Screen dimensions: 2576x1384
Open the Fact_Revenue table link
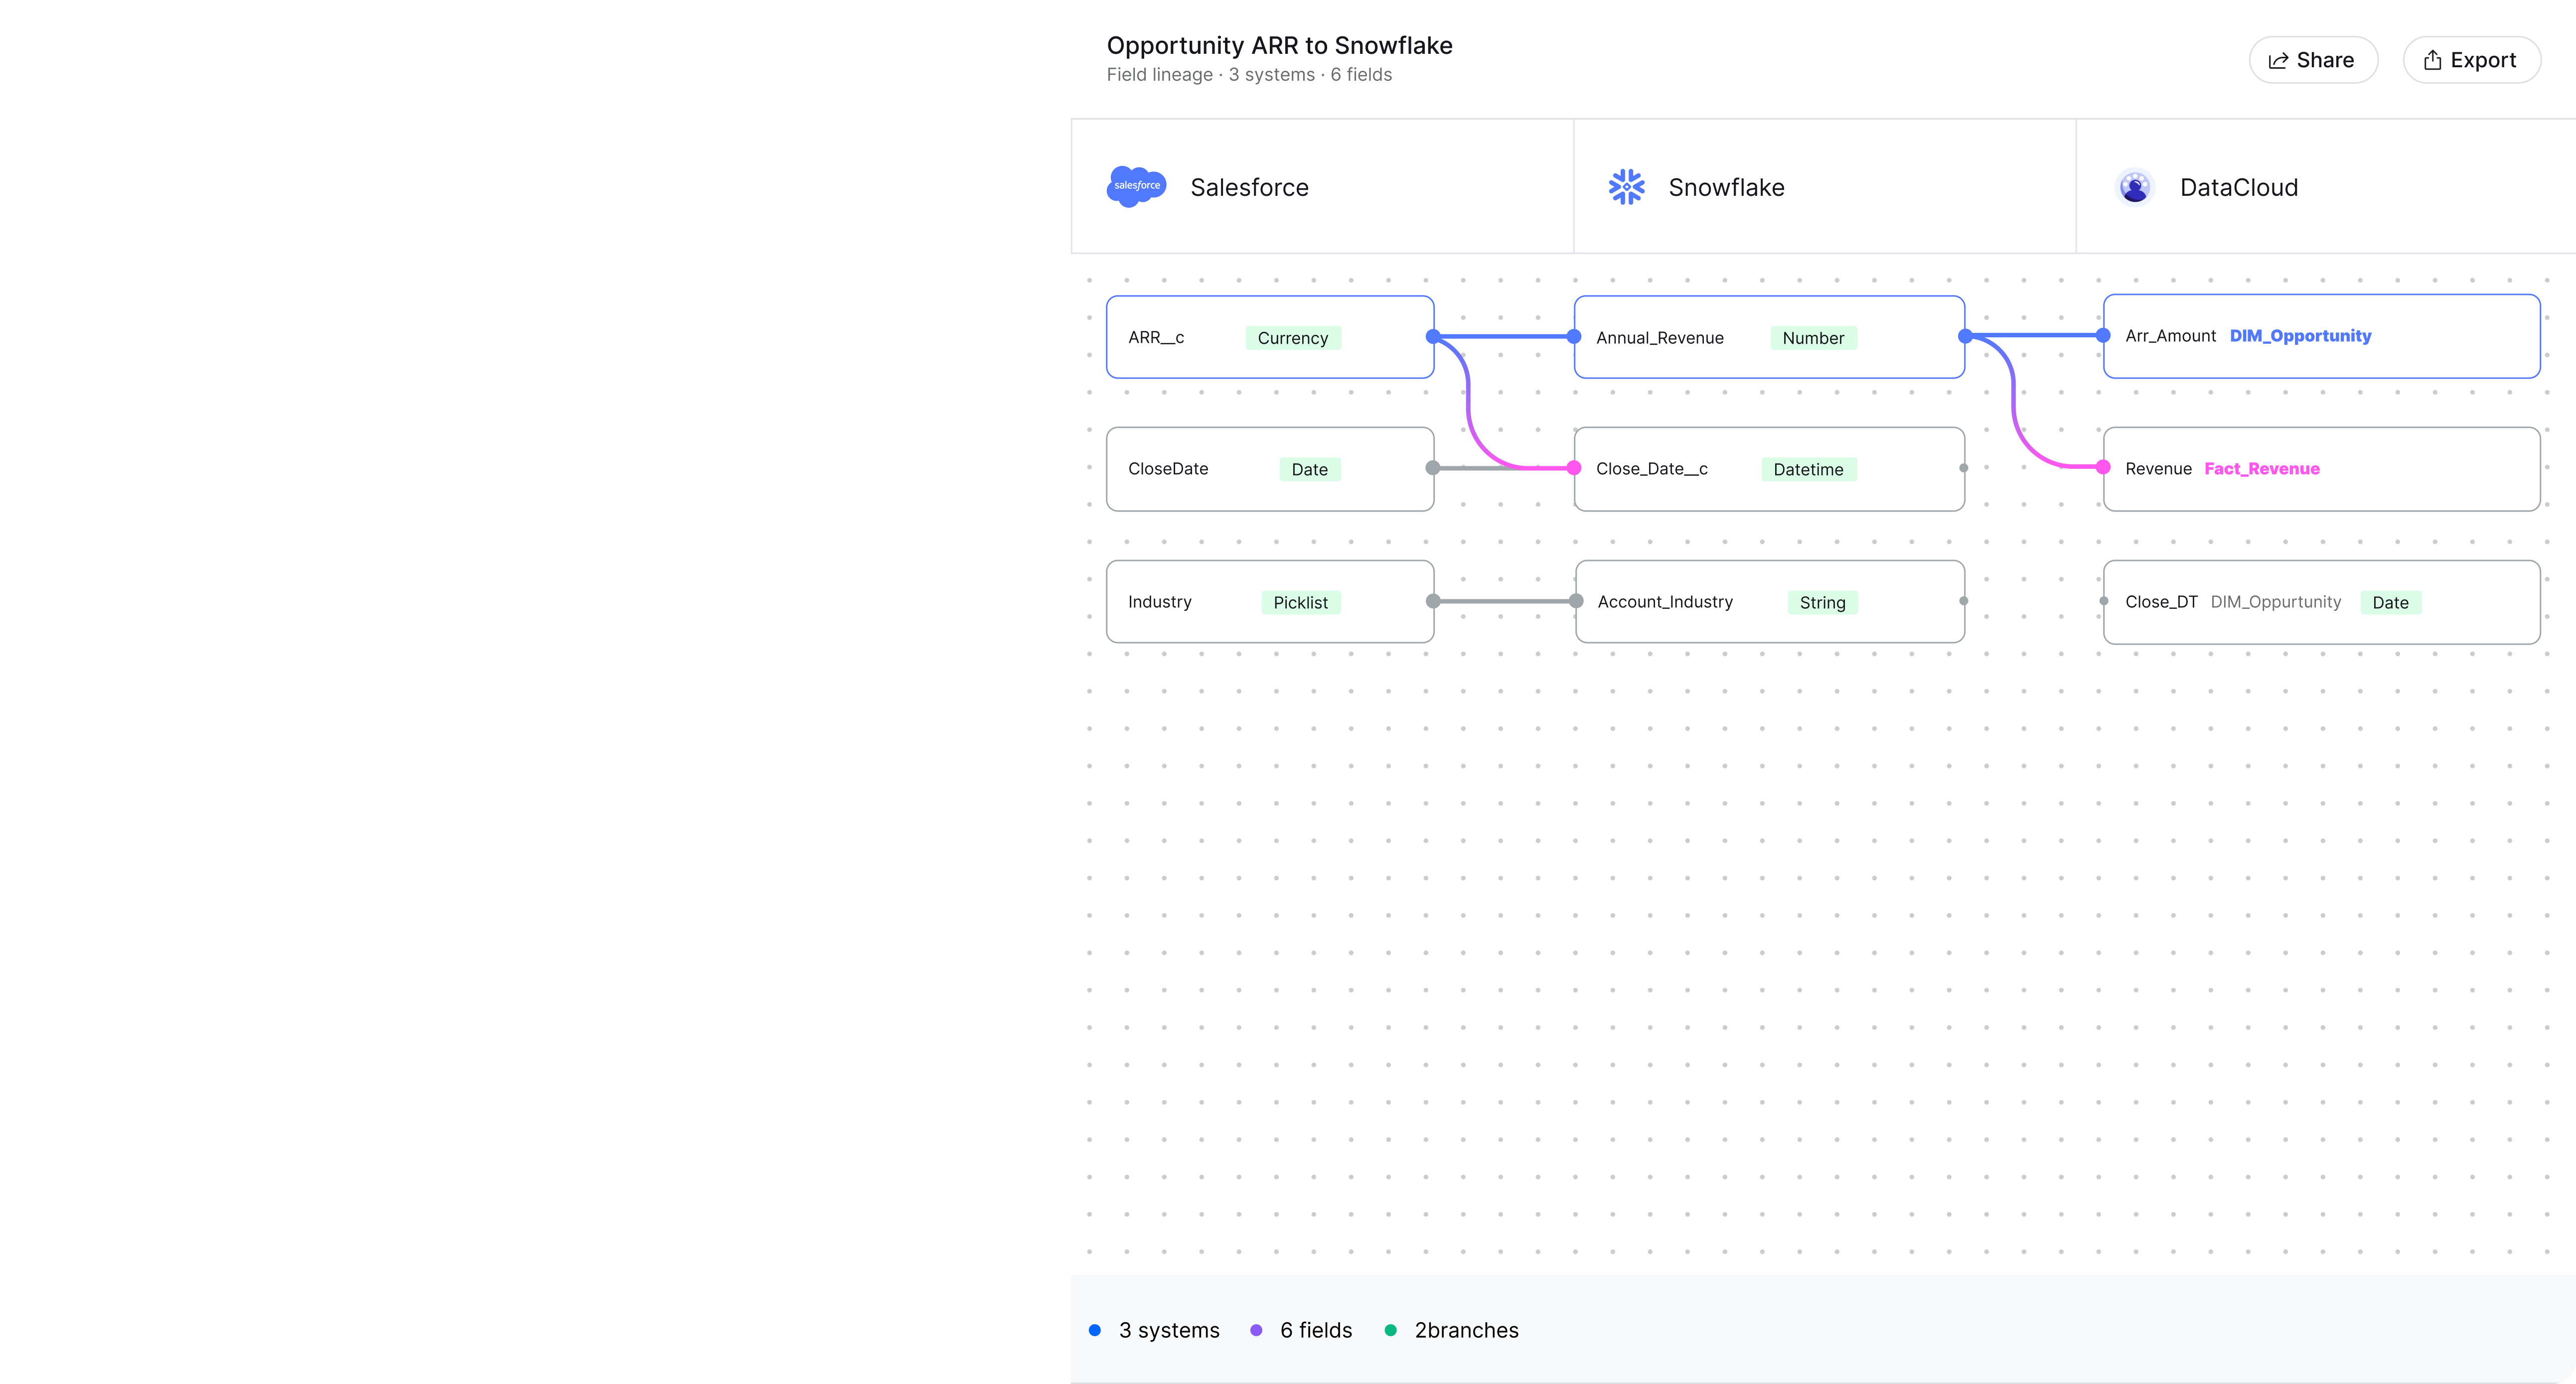click(2261, 469)
